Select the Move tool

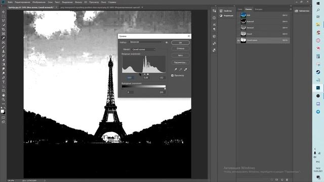click(x=4, y=12)
